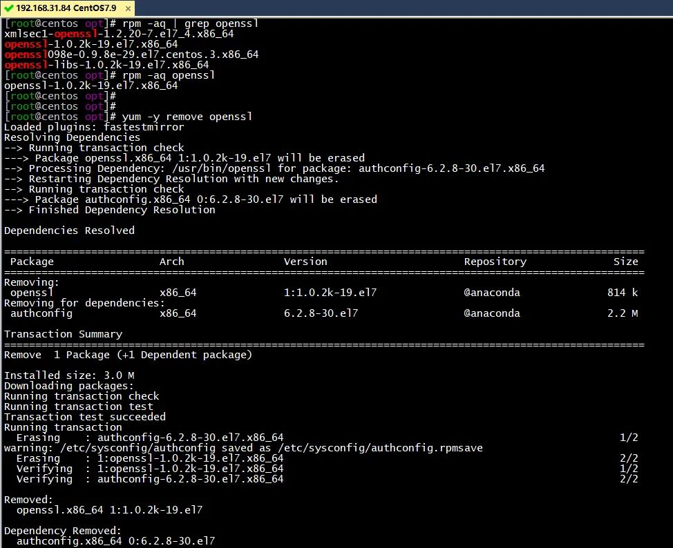Click 'Loaded plugins: fastestmirror' line
The height and width of the screenshot is (548, 673).
click(x=94, y=127)
